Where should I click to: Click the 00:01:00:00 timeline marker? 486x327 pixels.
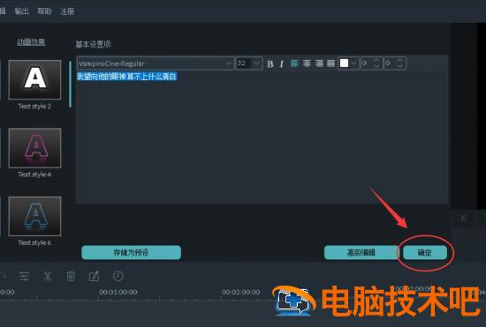(x=118, y=292)
